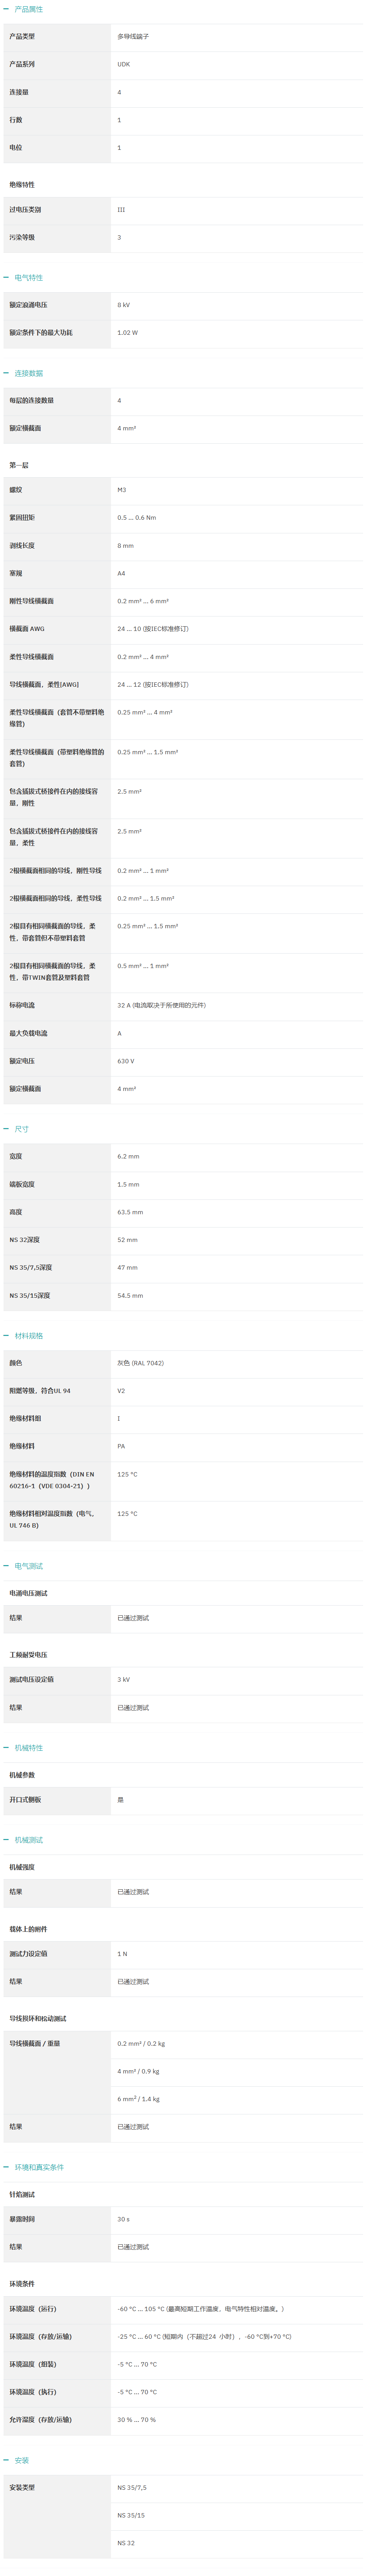This screenshot has width=365, height=2576.
Task: Select the A4 gauge value
Action: pos(121,574)
